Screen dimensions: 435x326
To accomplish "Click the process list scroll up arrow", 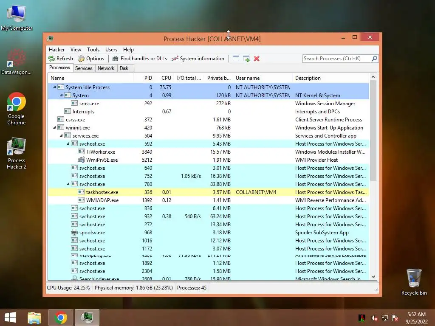I will (373, 77).
